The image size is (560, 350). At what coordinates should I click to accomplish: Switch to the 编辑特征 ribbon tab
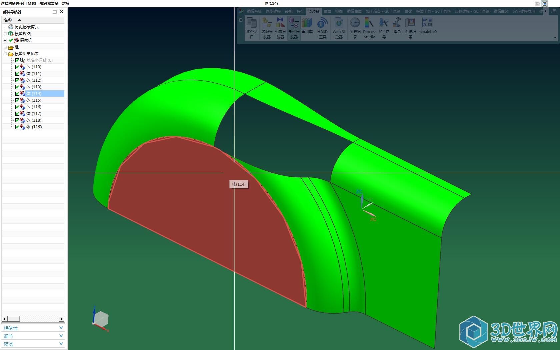254,11
